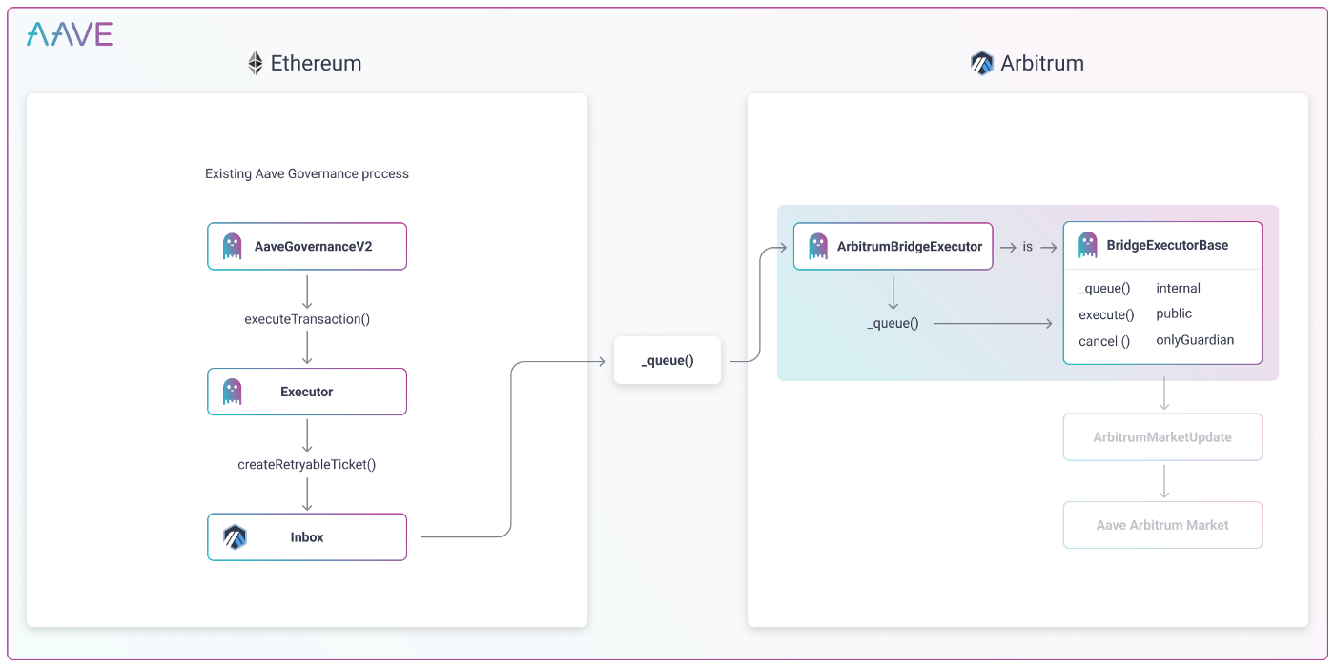The height and width of the screenshot is (667, 1335).
Task: Click the BridgeExecutorBase title
Action: point(1167,245)
